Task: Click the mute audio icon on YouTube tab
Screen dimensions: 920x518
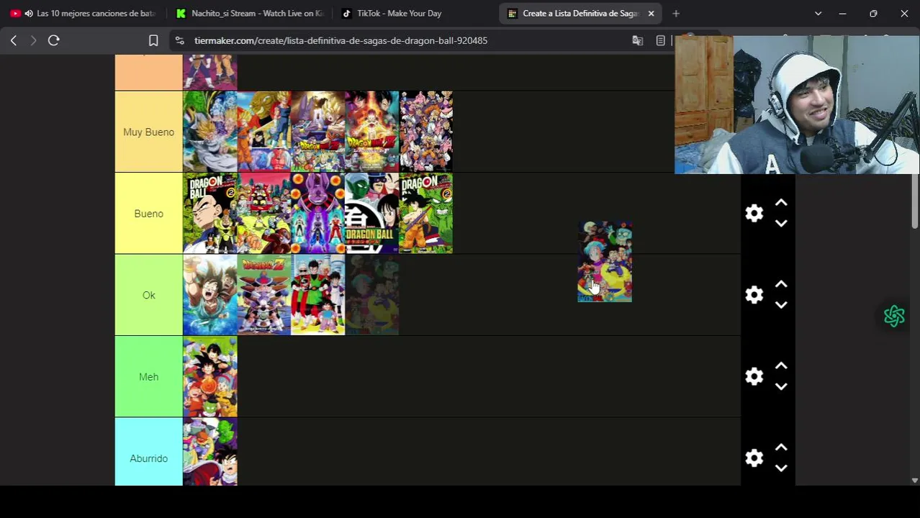Action: (x=28, y=14)
